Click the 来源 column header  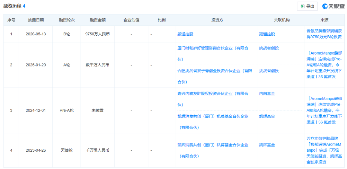pos(324,20)
